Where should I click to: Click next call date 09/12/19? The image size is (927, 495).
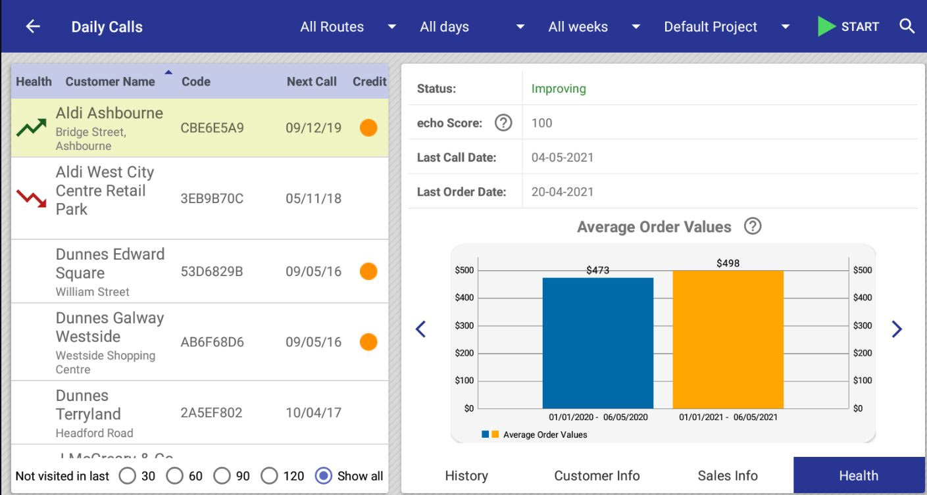(x=313, y=128)
